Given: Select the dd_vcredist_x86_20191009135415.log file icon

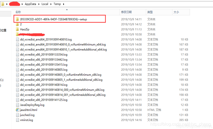Looking at the screenshot, I should (x=17, y=64).
